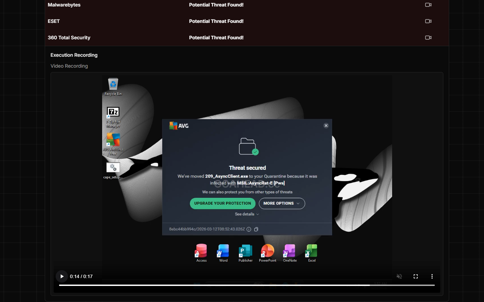Viewport: 484px width, 302px height.
Task: Open Malwarebytes row video camera icon
Action: (428, 5)
